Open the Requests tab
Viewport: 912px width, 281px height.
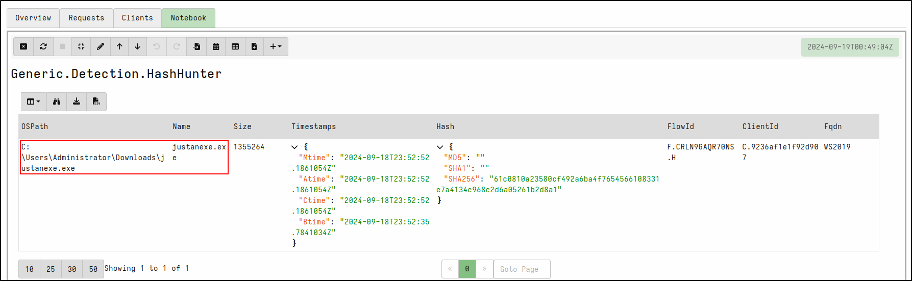(86, 18)
